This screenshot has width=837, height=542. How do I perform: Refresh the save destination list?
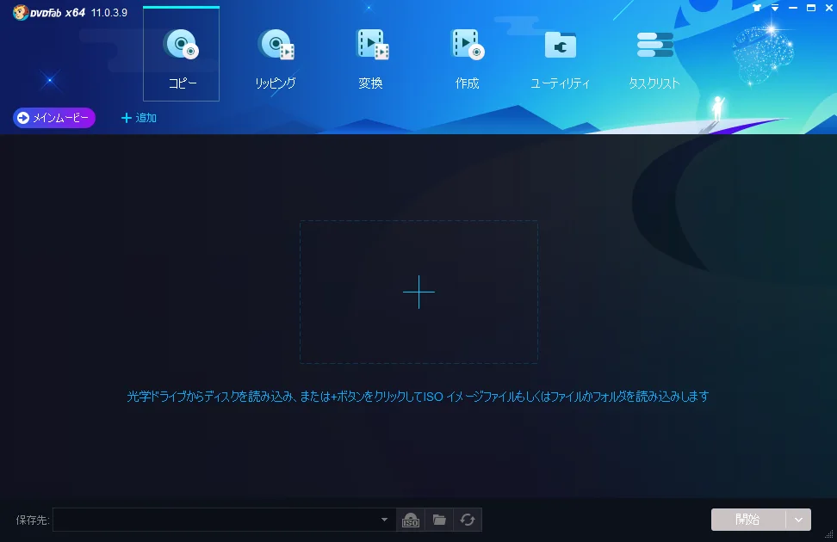click(468, 520)
